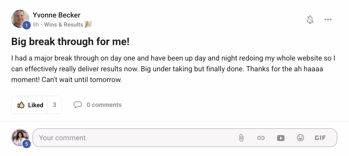Show who liked via the 3 count

point(54,105)
